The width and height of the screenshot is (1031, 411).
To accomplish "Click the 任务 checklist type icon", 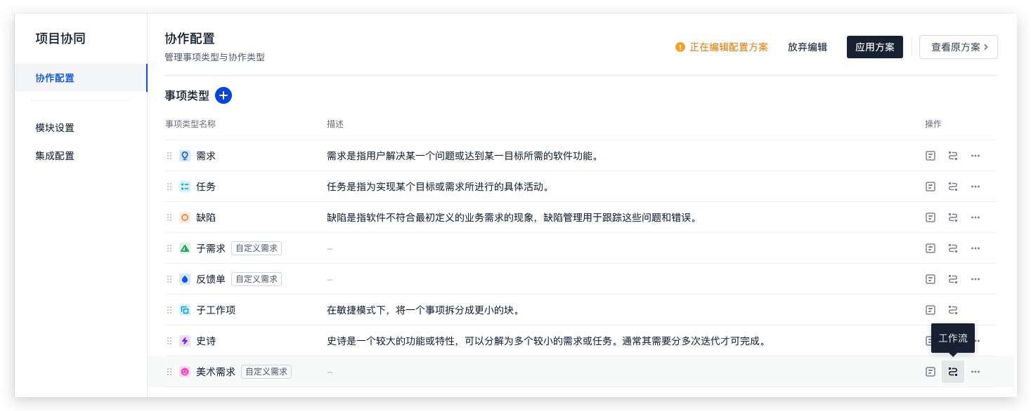I will coord(185,187).
